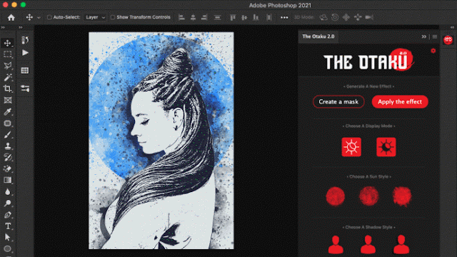
Task: Pick the first shadow style figure
Action: [336, 245]
